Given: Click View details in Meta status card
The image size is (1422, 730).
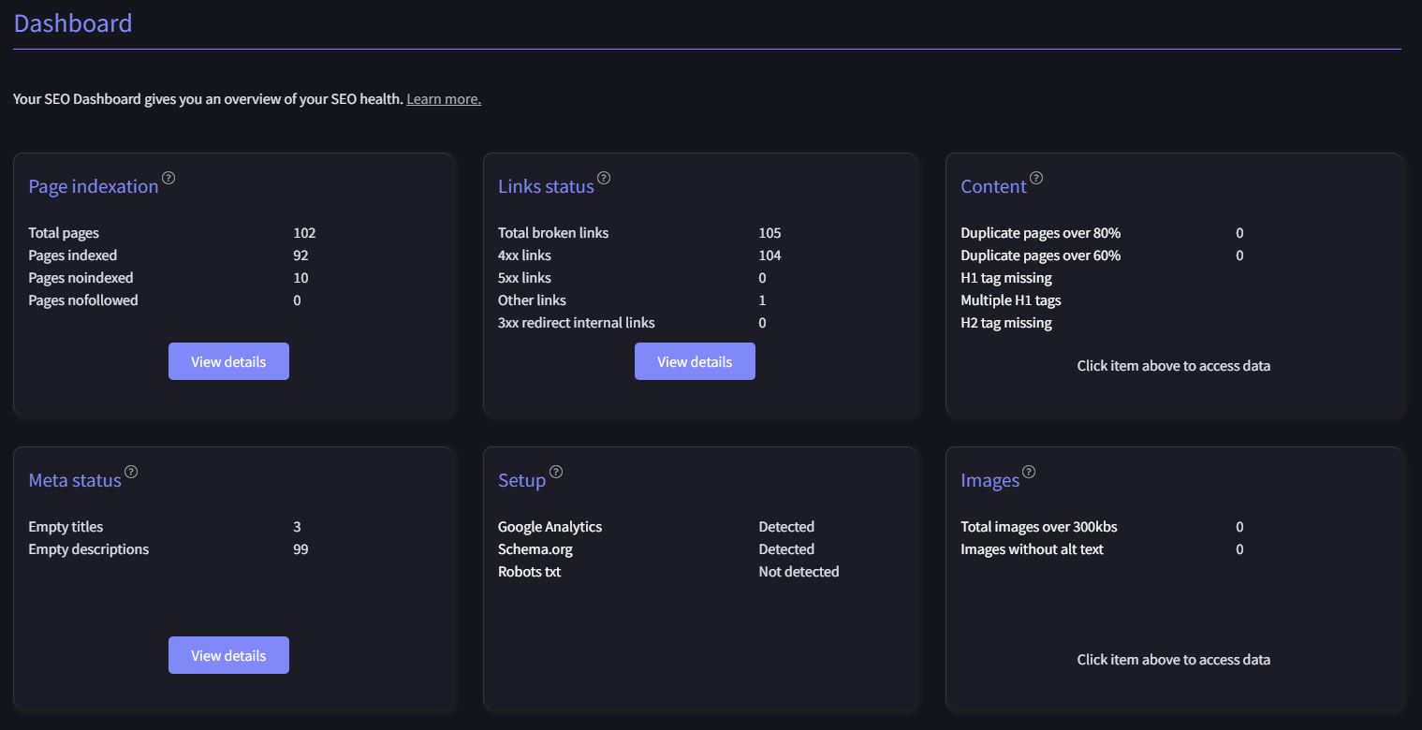Looking at the screenshot, I should pos(228,655).
